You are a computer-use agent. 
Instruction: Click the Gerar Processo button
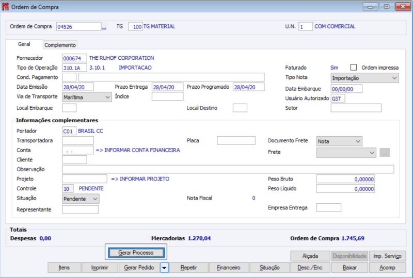pos(136,253)
